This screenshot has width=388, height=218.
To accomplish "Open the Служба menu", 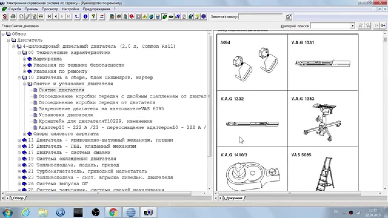I will [15, 9].
